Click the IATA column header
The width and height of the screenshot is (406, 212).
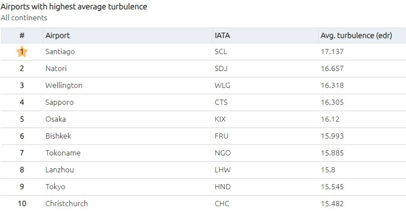click(222, 36)
